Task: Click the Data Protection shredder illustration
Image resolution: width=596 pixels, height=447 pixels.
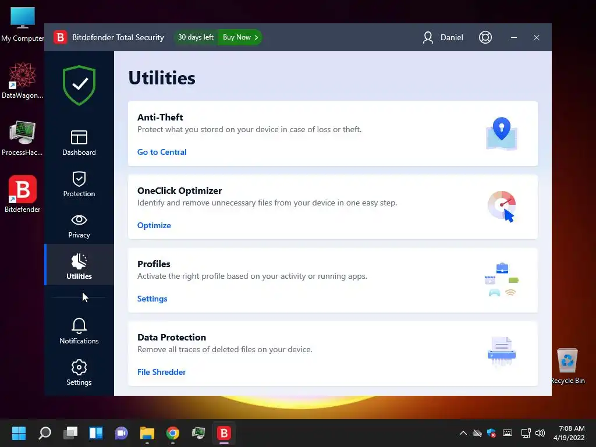Action: 502,352
